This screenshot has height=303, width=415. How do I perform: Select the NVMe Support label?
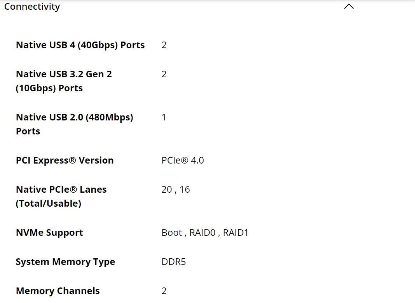tap(49, 233)
